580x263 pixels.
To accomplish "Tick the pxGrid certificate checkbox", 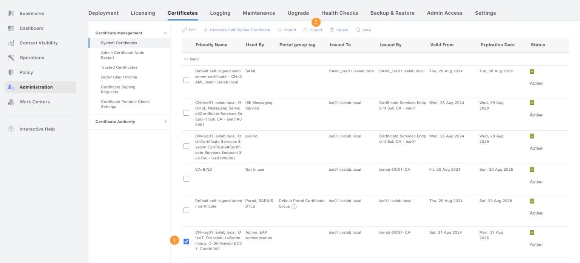I will tap(186, 146).
